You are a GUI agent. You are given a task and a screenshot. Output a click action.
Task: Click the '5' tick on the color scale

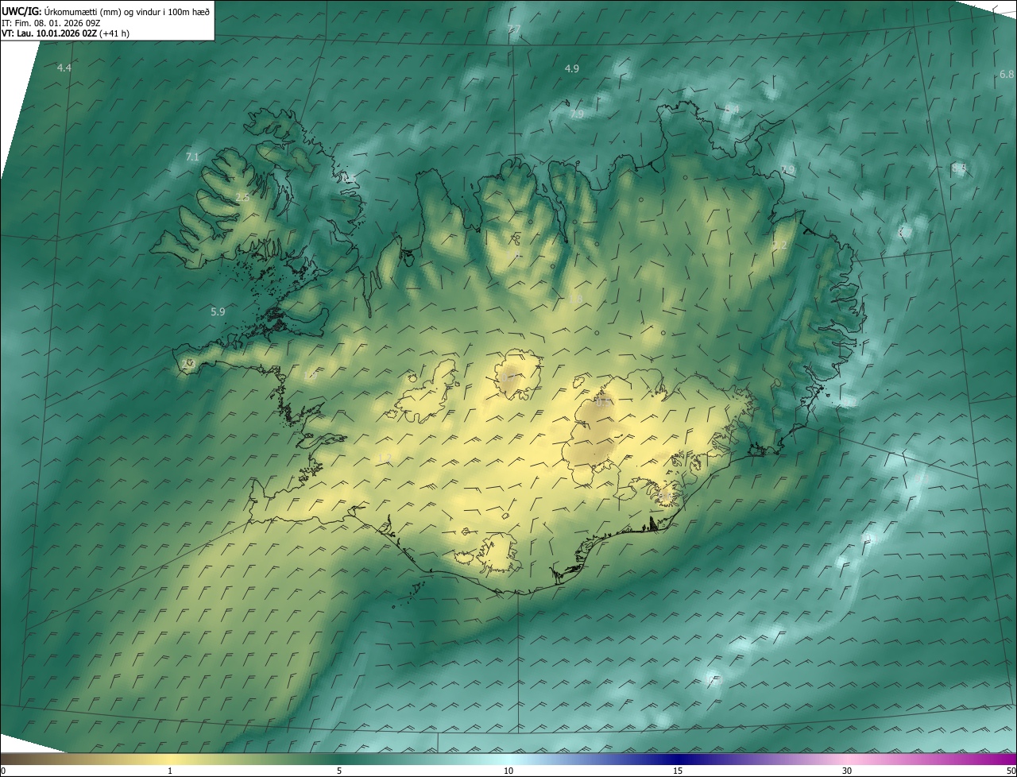tap(339, 771)
